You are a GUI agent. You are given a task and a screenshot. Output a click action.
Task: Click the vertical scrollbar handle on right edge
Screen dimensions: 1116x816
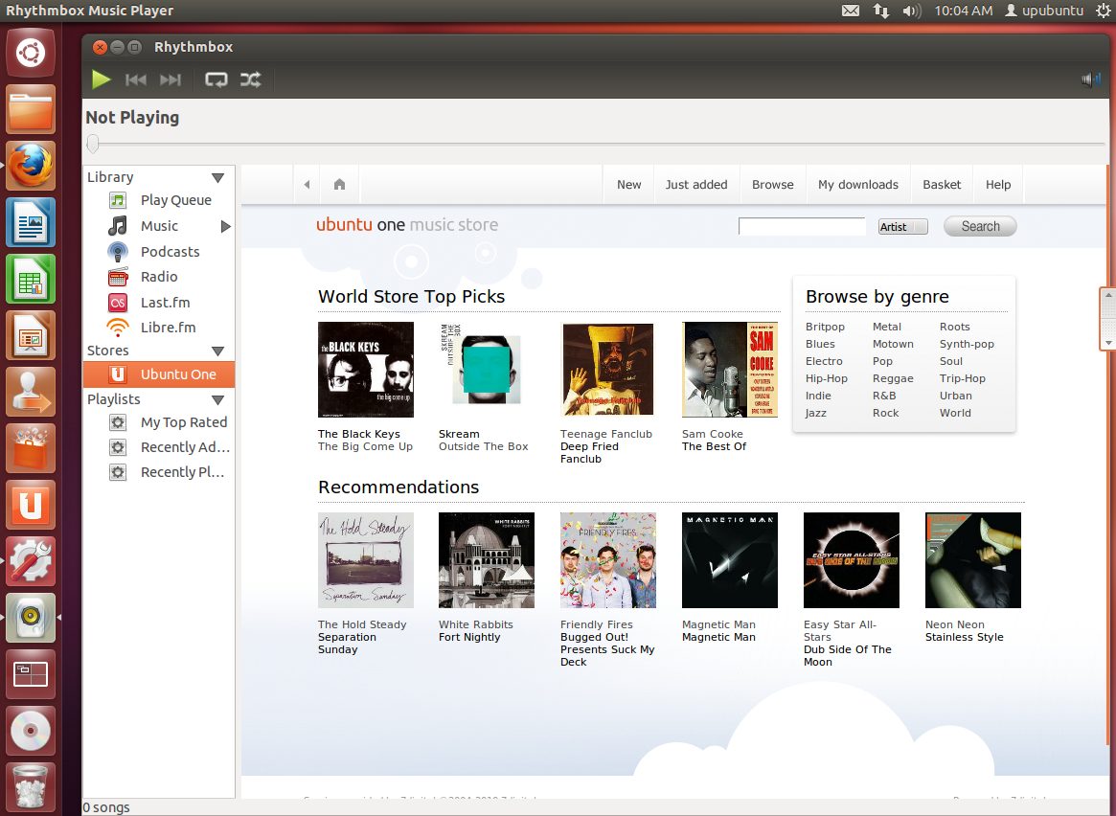pos(1107,319)
